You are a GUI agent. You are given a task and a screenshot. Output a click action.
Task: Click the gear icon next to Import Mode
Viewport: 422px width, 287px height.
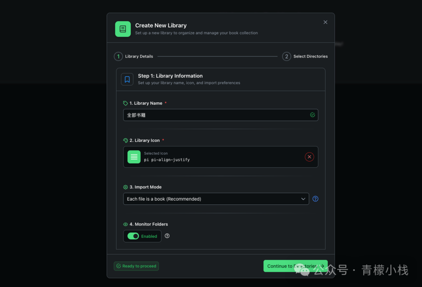[125, 187]
